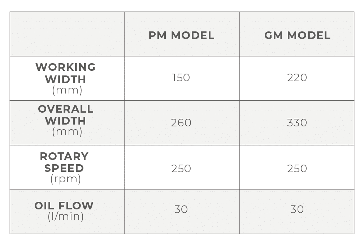Viewport: 364px width, 252px height.
Task: Click the (mm) unit under WORKING WIDTH
Action: click(67, 90)
